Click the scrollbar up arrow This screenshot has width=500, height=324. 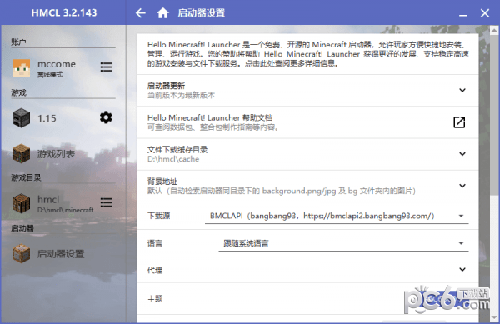click(494, 31)
